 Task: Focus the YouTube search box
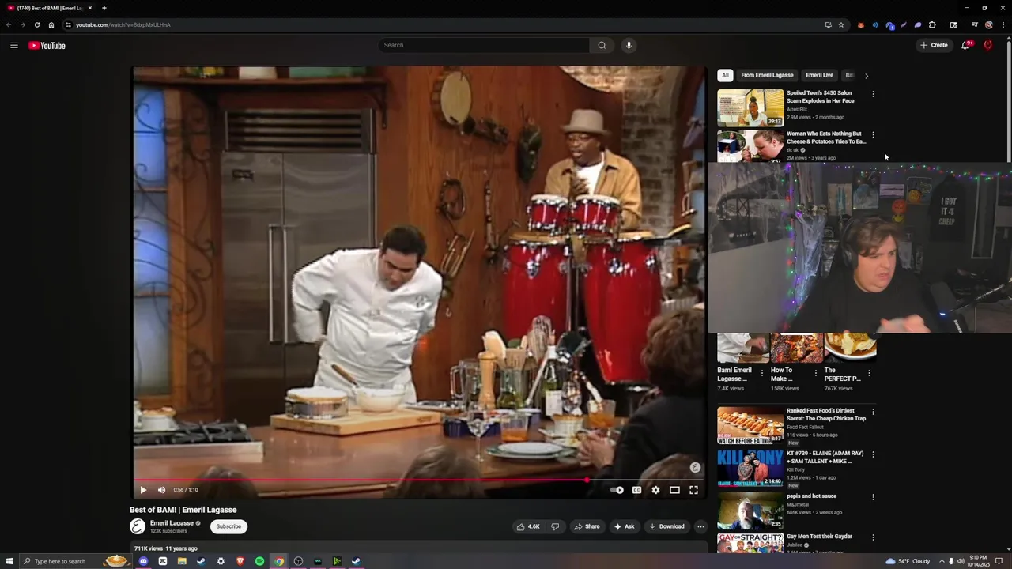484,45
